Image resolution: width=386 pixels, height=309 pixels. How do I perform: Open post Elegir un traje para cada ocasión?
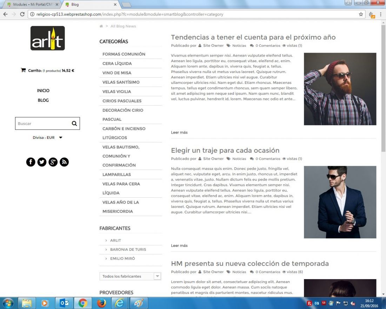pyautogui.click(x=225, y=150)
